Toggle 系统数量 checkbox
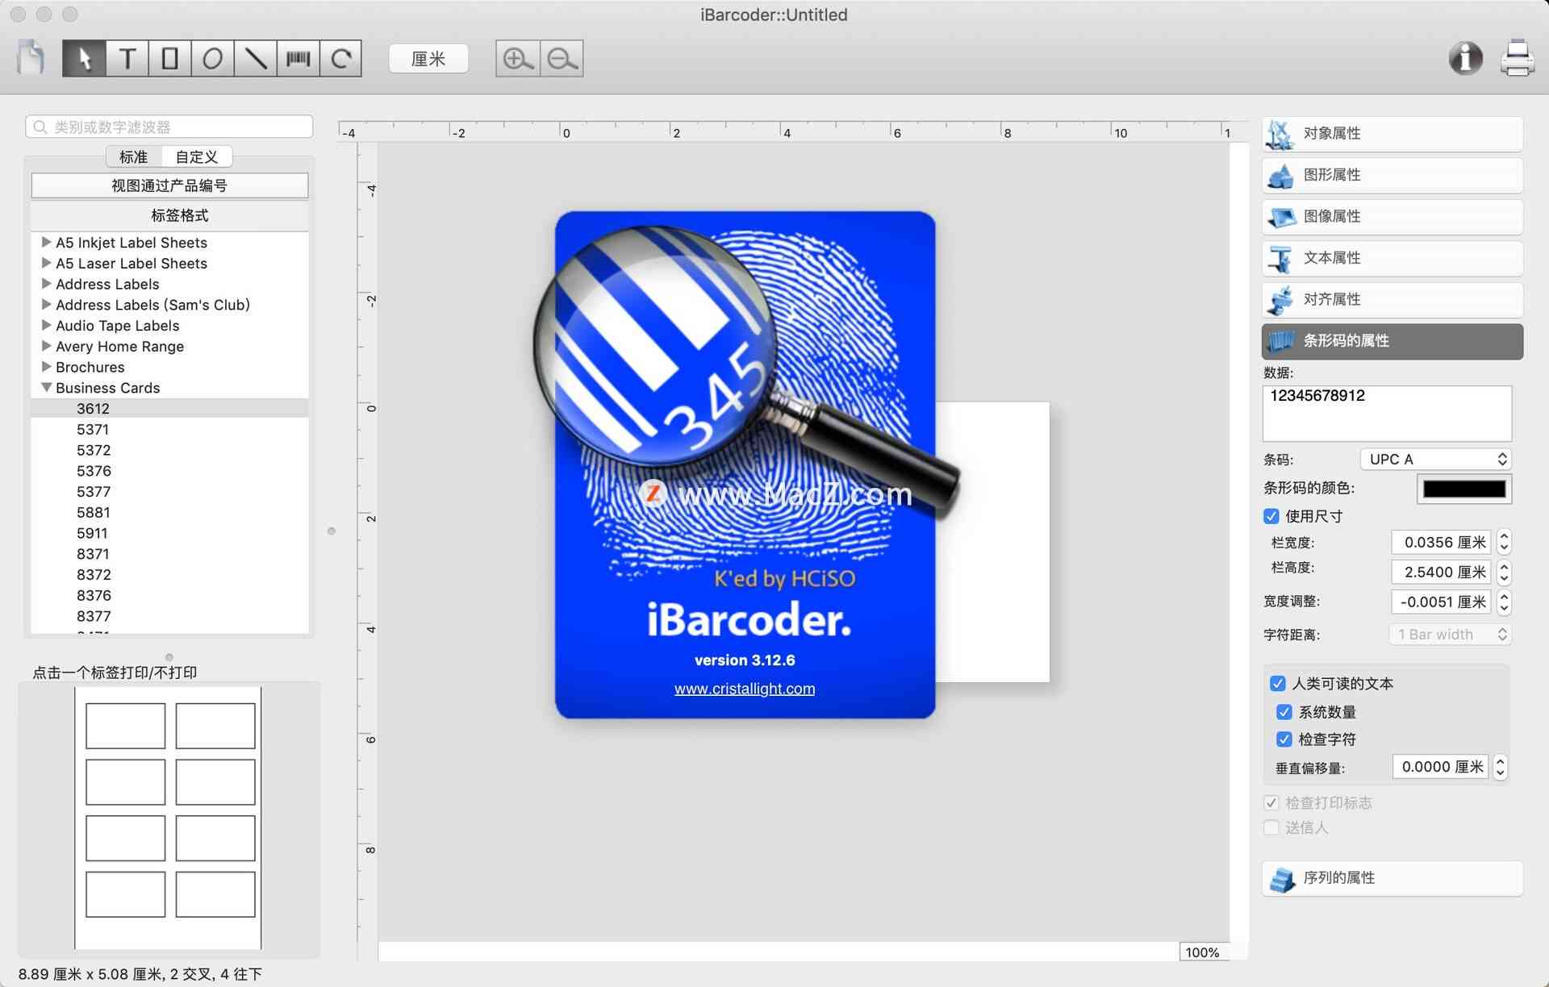 pos(1284,712)
